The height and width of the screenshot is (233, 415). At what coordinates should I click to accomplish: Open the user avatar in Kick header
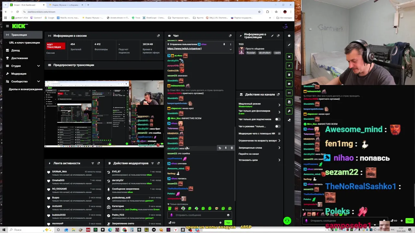(285, 26)
